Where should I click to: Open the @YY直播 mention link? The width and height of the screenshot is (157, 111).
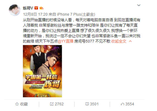point(65,41)
